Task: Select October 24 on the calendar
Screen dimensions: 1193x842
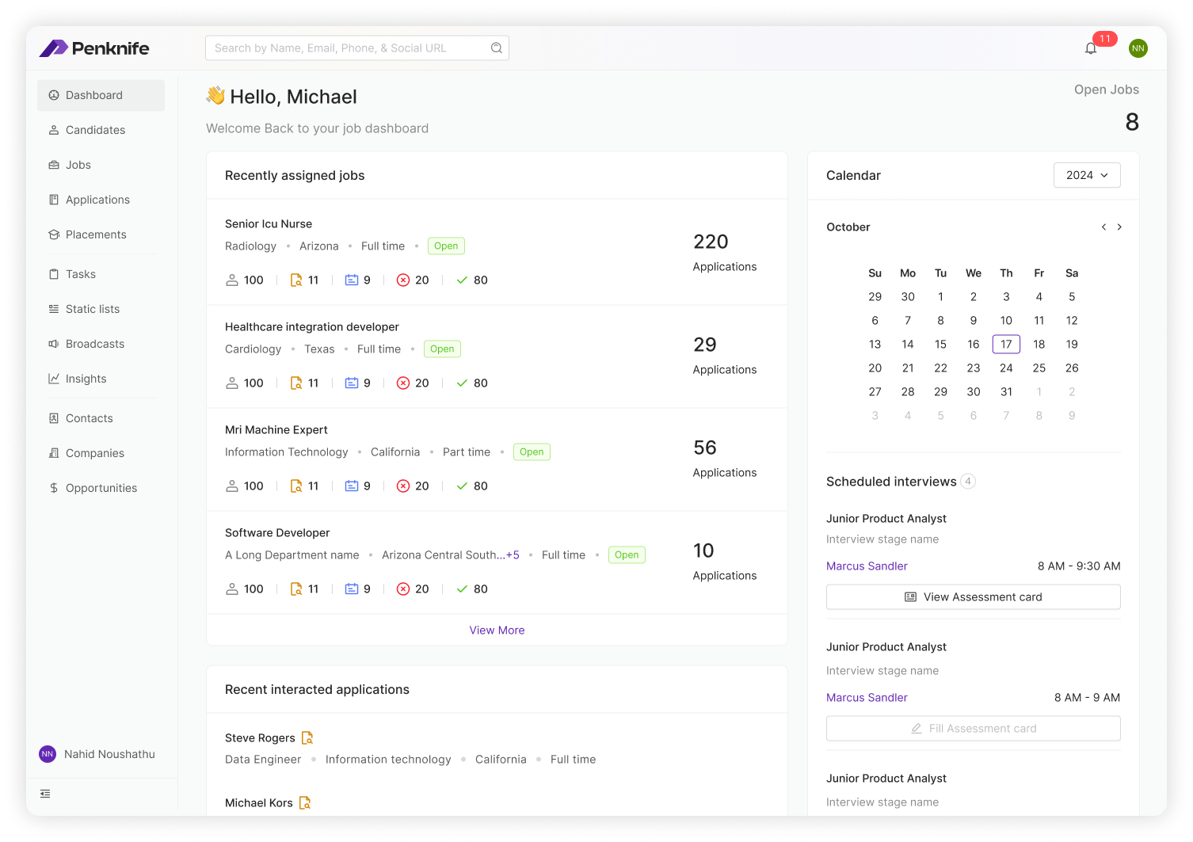Action: tap(1006, 368)
